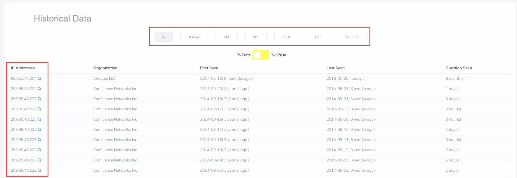Toggle the By Date / By Value switch
Image resolution: width=517 pixels, height=178 pixels.
pos(260,55)
